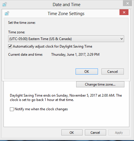Viewport: 134px width, 141px height.
Task: Click the Date and Time title bar text
Action: point(67,5)
